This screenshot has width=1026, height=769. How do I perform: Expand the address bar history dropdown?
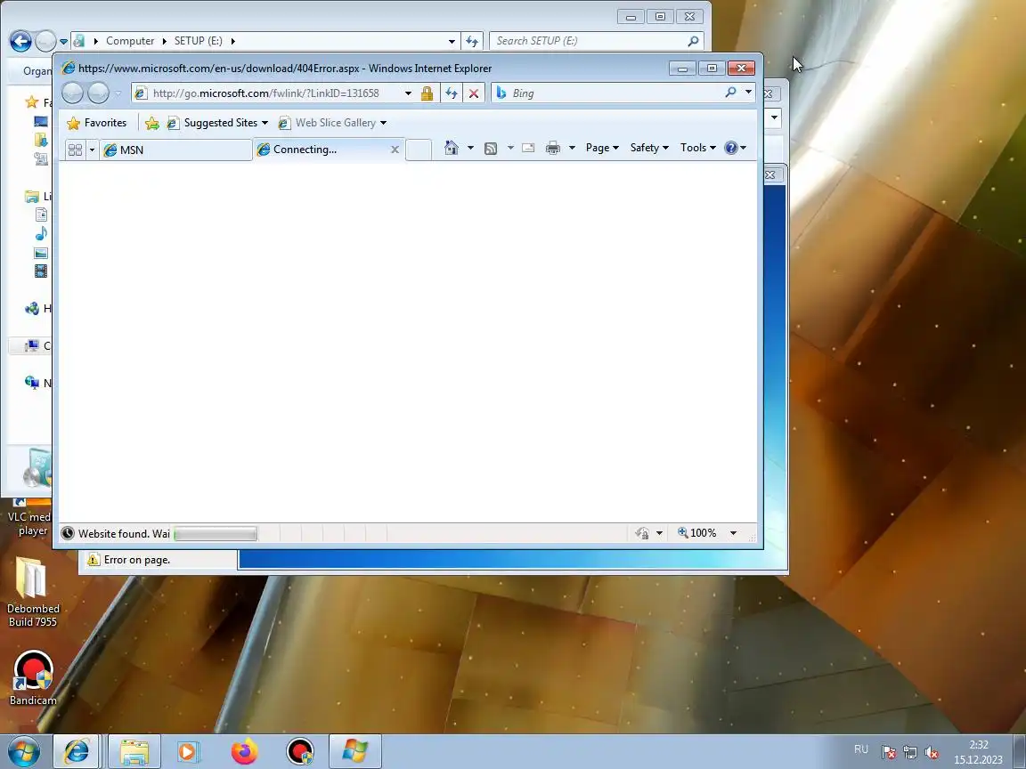[408, 93]
